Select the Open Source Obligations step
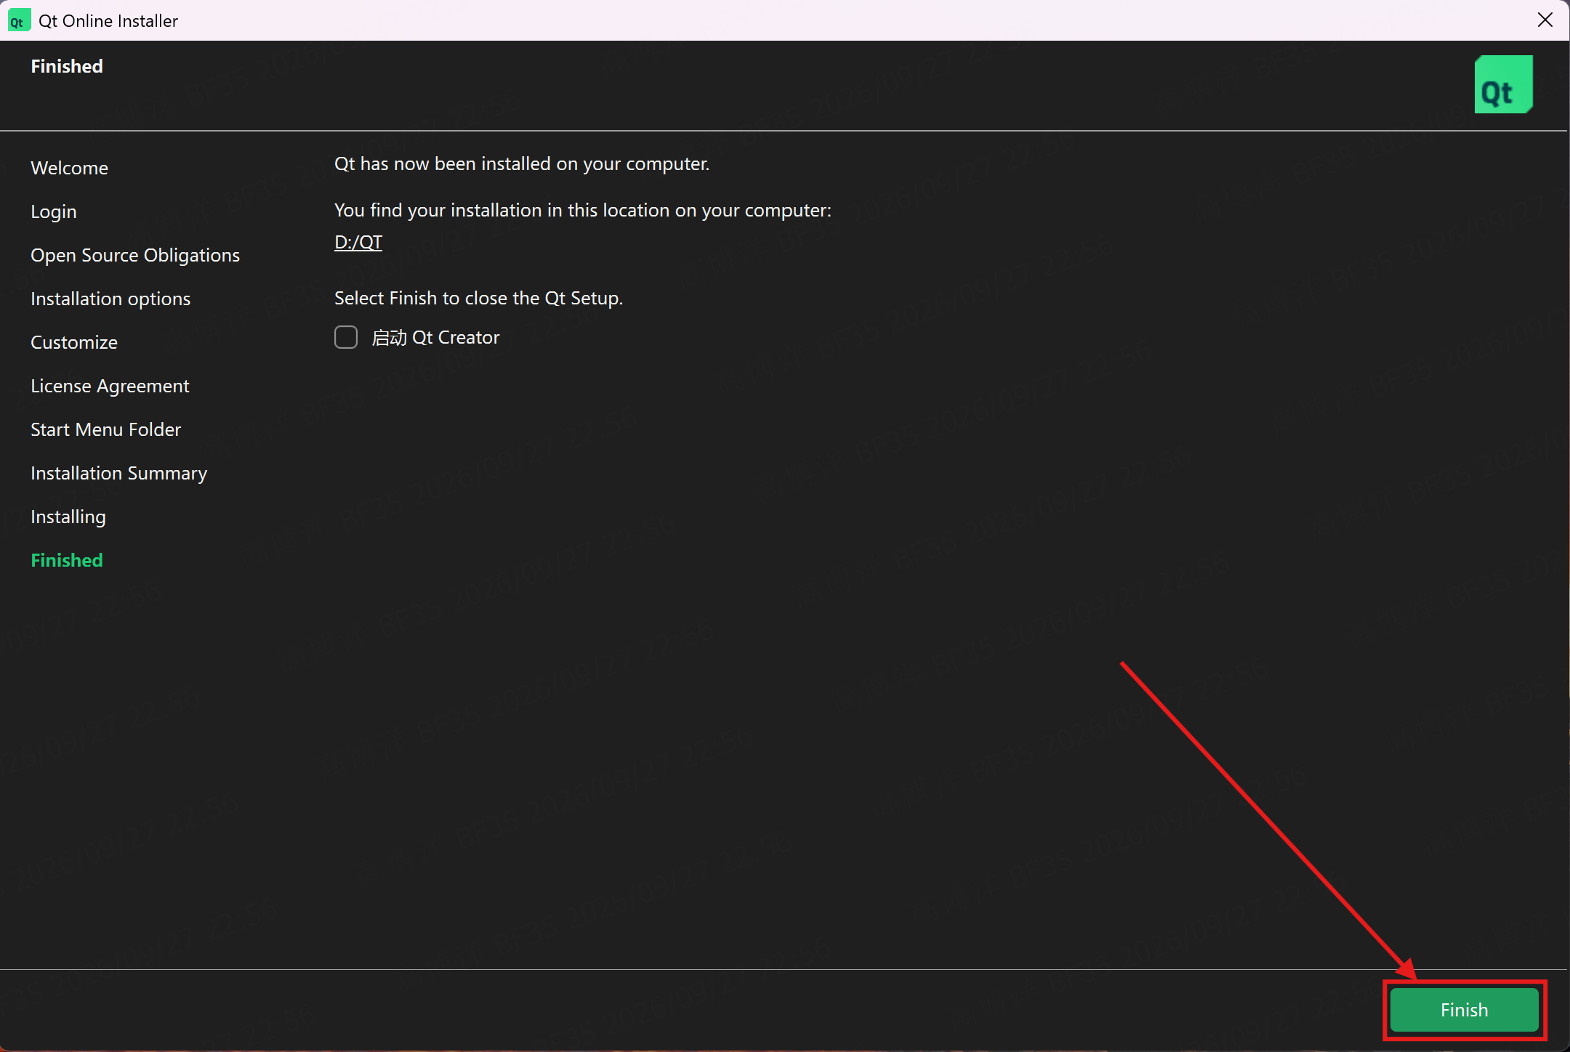This screenshot has height=1052, width=1570. (x=135, y=255)
